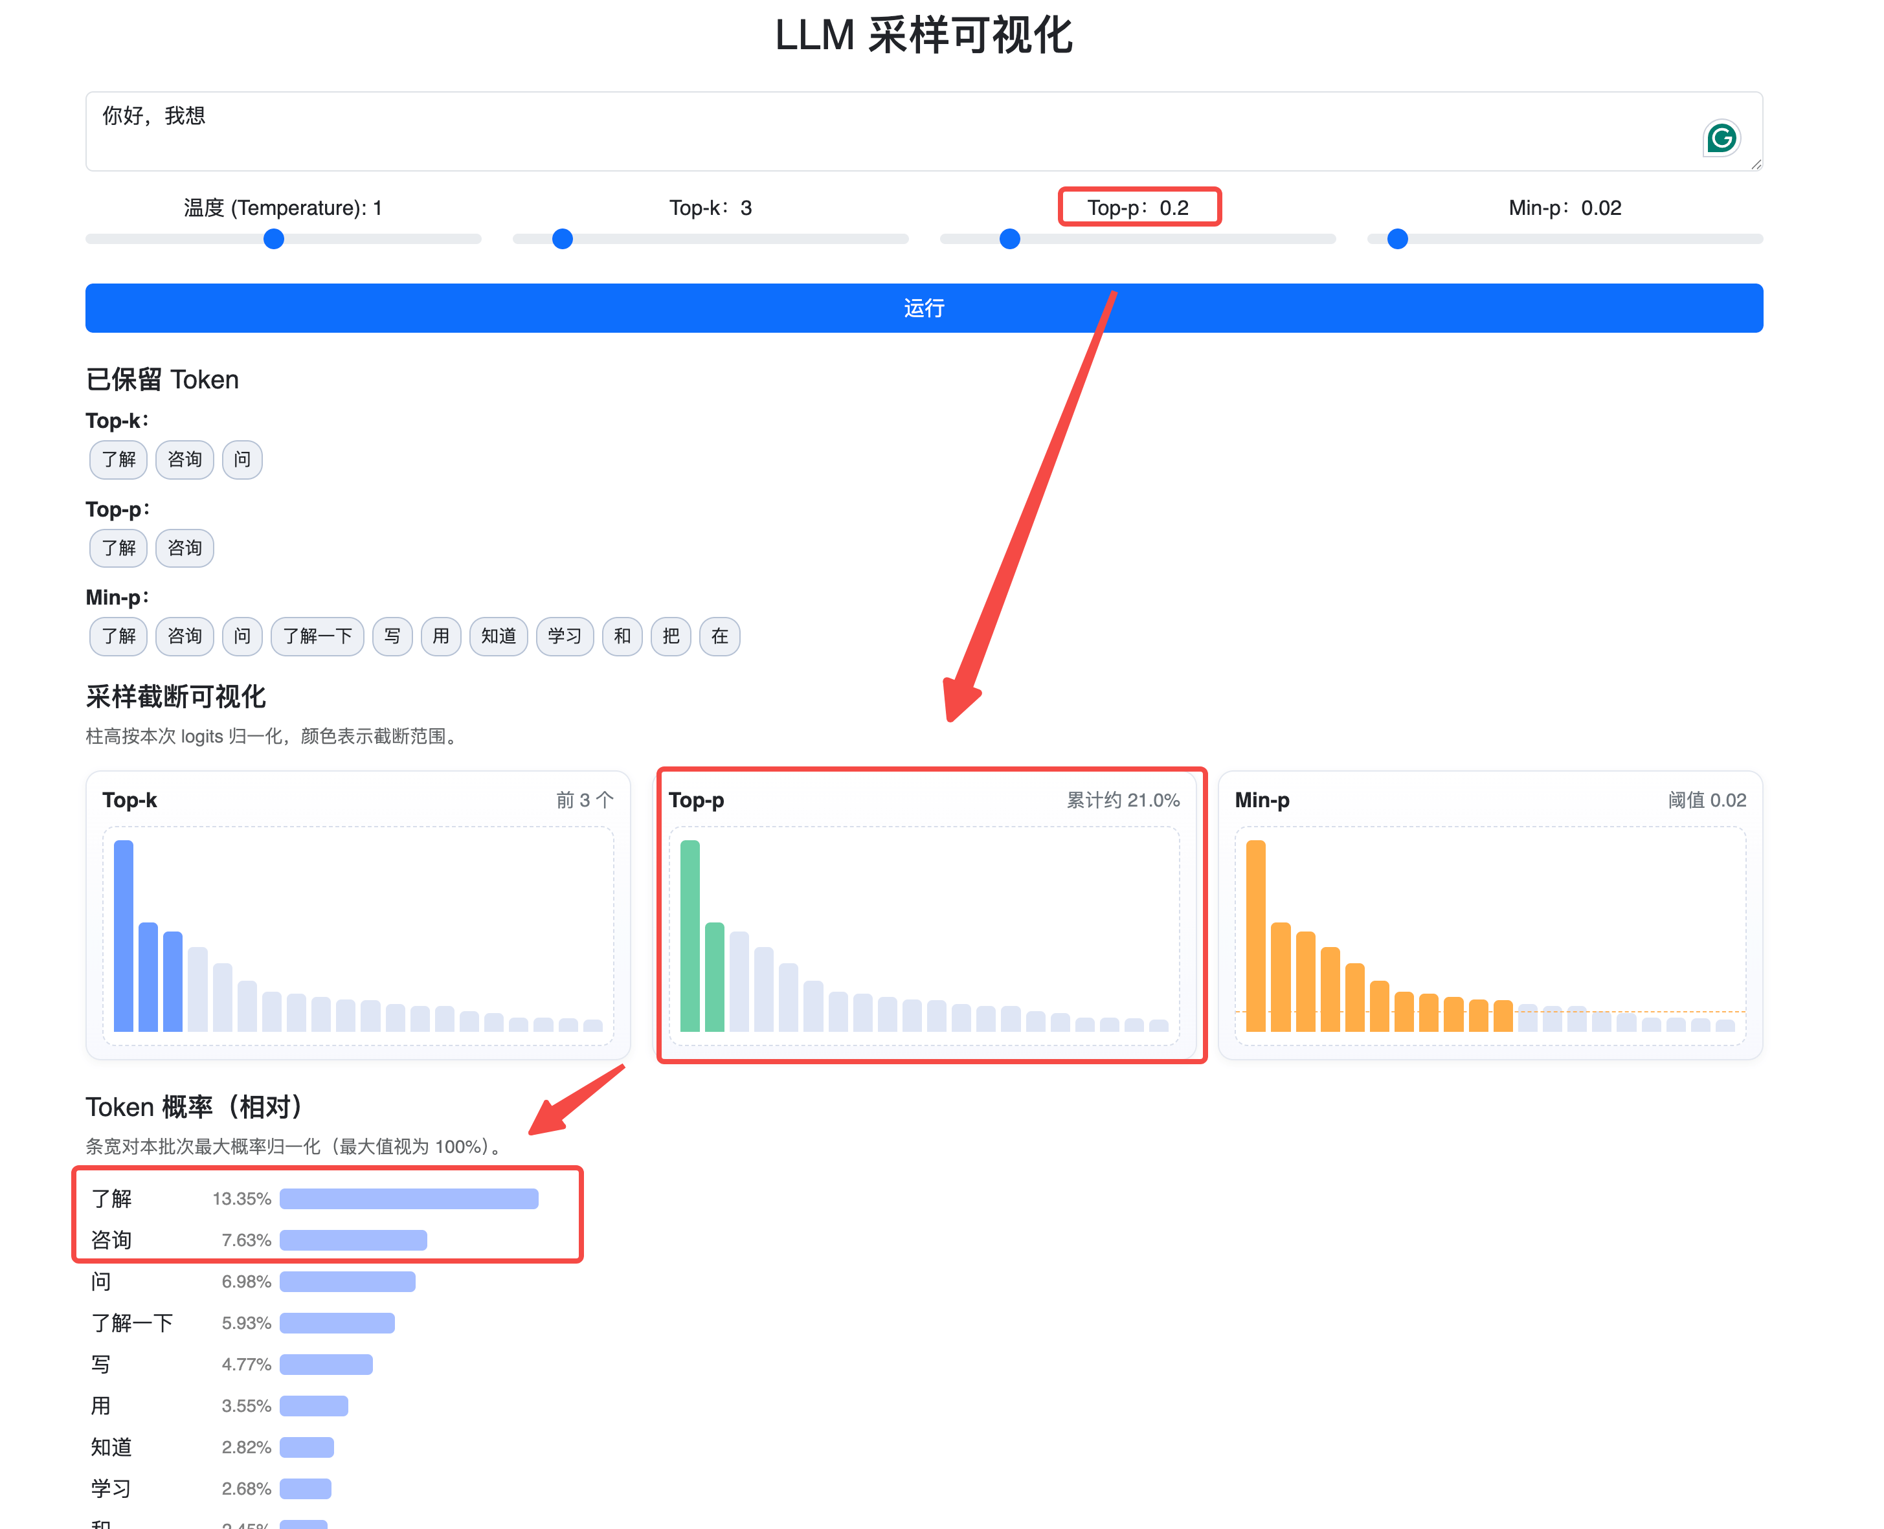Click the 知道 chip under Min-p
The image size is (1884, 1529).
(x=498, y=636)
